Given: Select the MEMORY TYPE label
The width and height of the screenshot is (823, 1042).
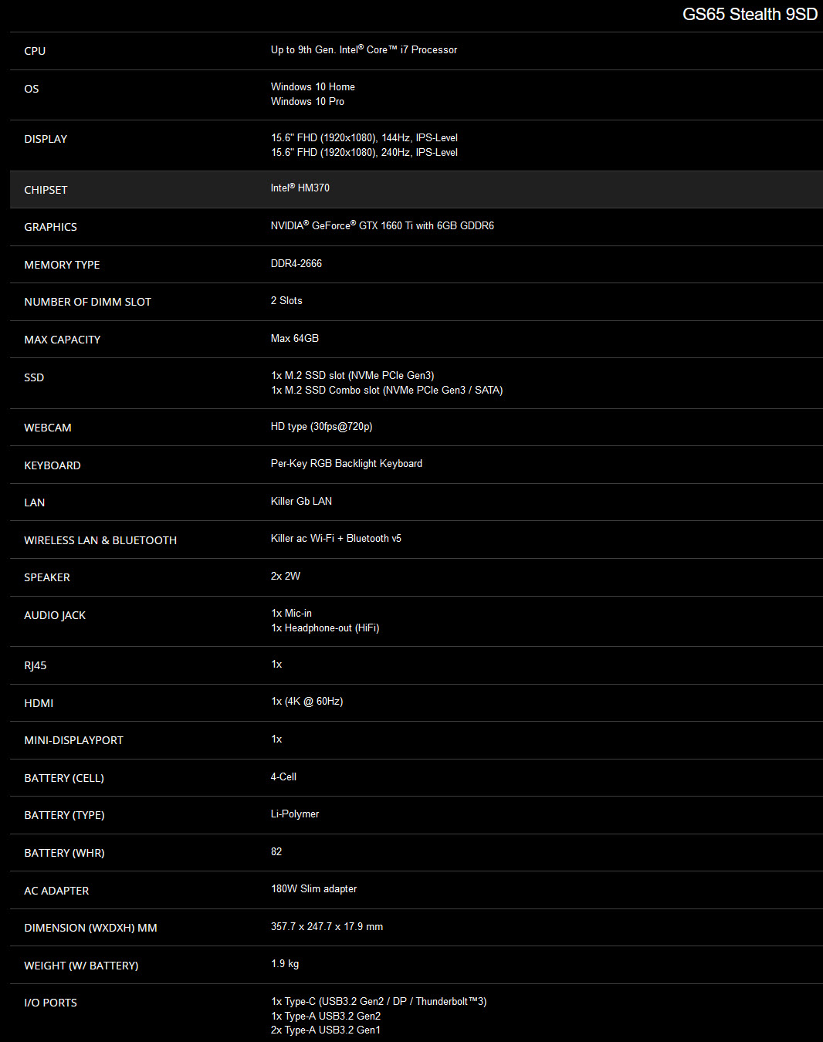Looking at the screenshot, I should (x=62, y=265).
